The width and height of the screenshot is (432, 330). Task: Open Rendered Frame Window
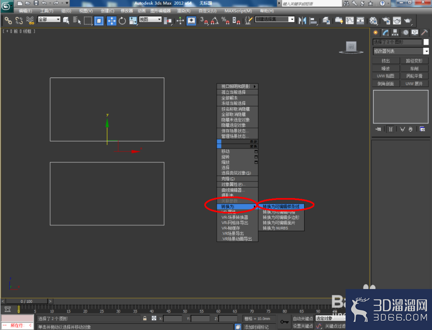pyautogui.click(x=397, y=21)
